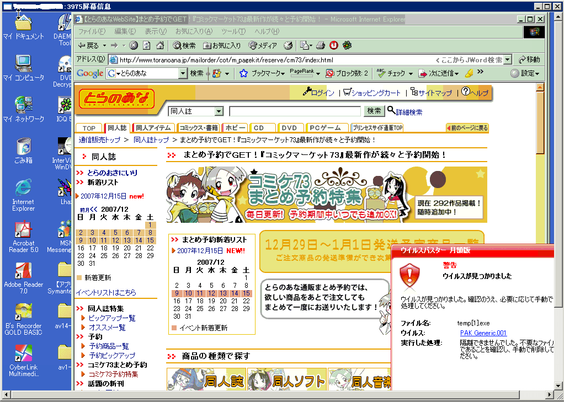This screenshot has height=402, width=564.
Task: Open the お気に入り(A) menu
Action: 194,31
